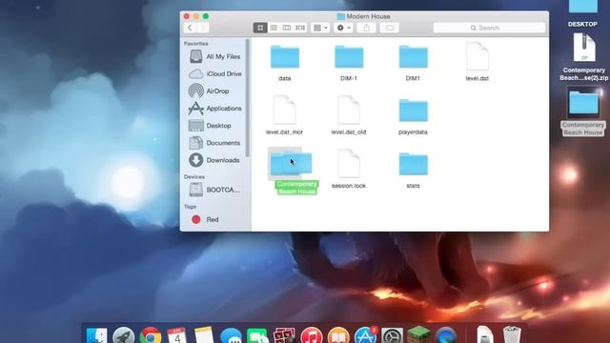Image resolution: width=610 pixels, height=343 pixels.
Task: Click the Finder sidebar scrollbar
Action: 248,97
